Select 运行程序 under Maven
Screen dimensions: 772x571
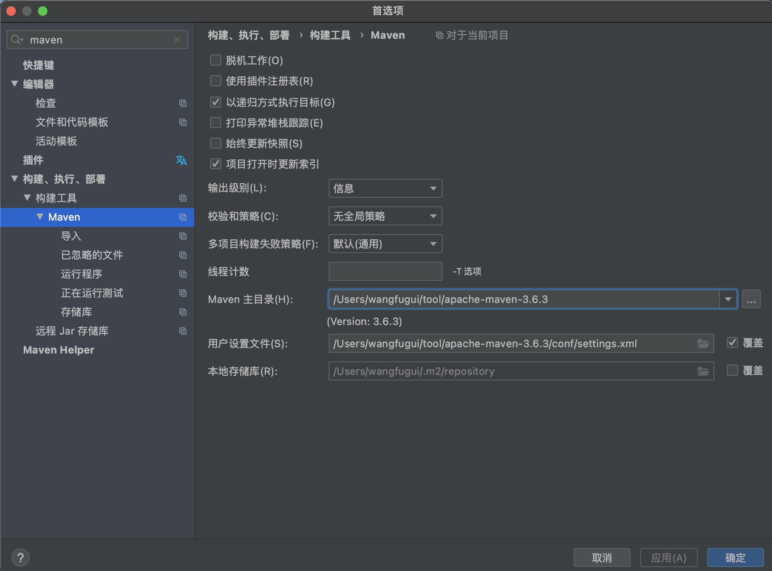click(x=81, y=274)
